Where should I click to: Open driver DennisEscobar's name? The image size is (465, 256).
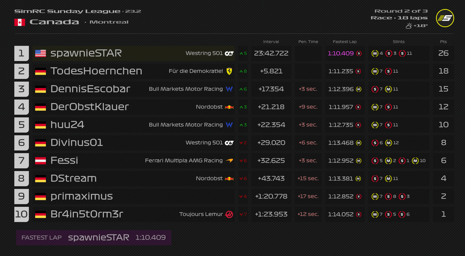click(x=90, y=89)
